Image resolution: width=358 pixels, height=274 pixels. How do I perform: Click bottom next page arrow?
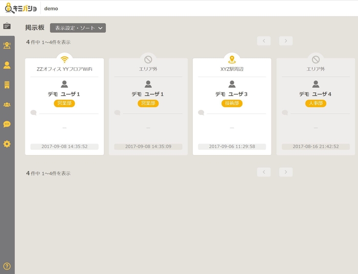[x=286, y=172]
